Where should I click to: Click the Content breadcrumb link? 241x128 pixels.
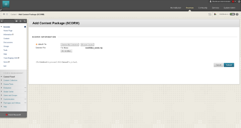click(13, 14)
